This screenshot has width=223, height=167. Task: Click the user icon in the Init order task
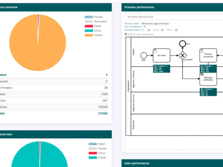point(155,51)
